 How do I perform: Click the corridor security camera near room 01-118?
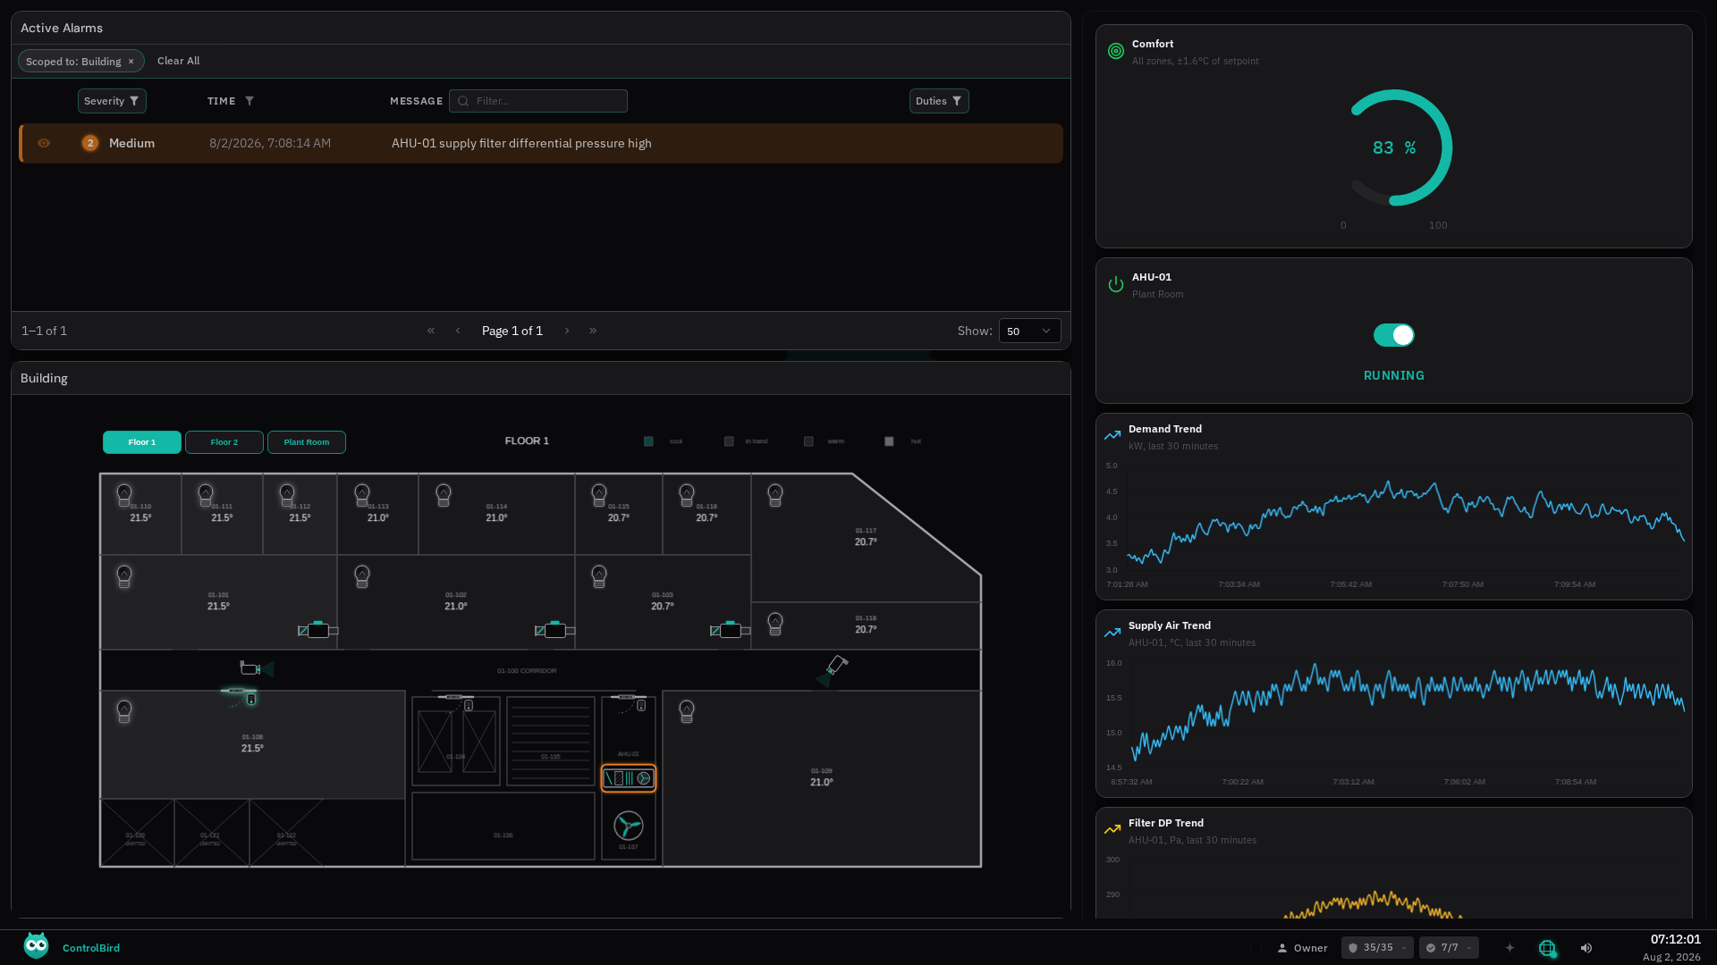point(832,672)
